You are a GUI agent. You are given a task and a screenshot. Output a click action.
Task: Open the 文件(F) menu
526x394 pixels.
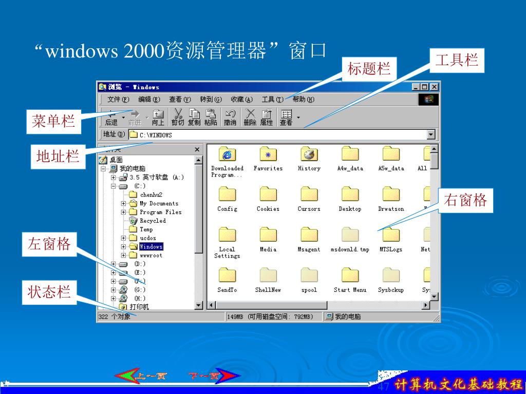118,100
